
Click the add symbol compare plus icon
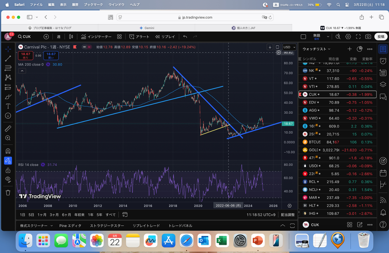point(46,37)
